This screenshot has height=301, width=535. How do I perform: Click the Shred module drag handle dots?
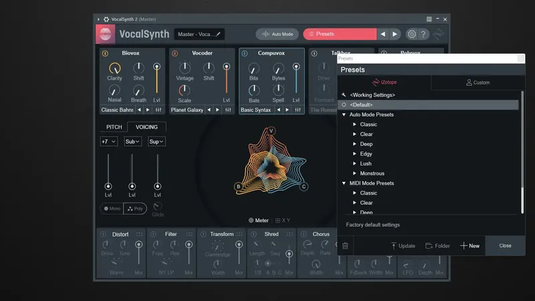click(x=290, y=234)
